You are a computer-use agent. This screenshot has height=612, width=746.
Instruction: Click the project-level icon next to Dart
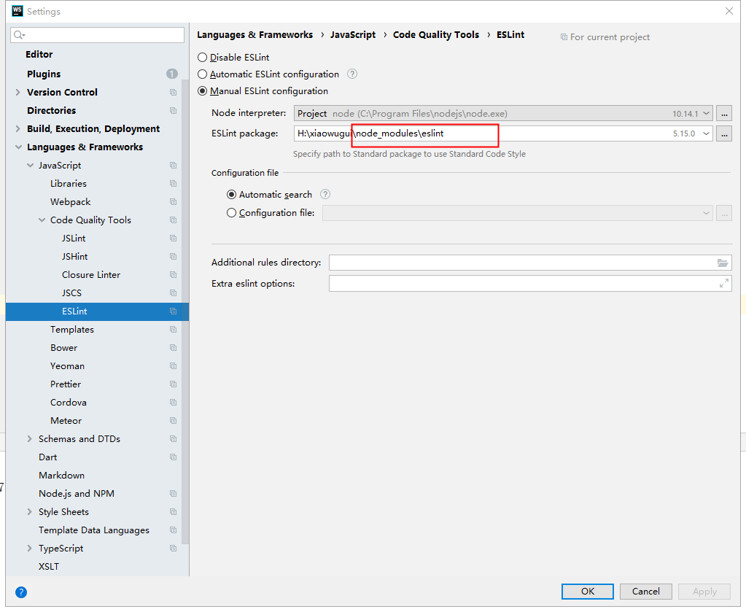point(173,457)
